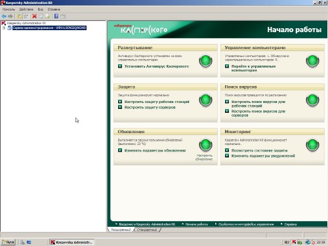The image size is (328, 246).
Task: Click the first quick launch icon after Пуск
Action: (22, 242)
